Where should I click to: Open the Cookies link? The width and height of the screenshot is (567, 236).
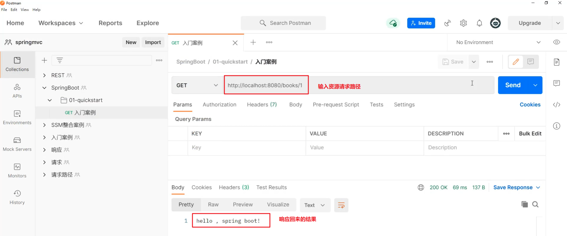pyautogui.click(x=530, y=105)
